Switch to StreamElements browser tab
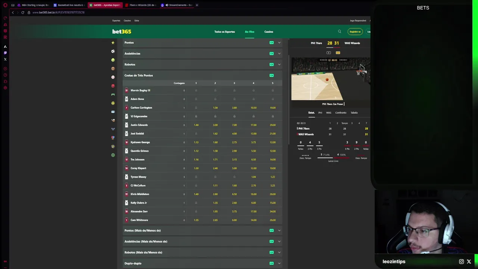 pos(177,5)
